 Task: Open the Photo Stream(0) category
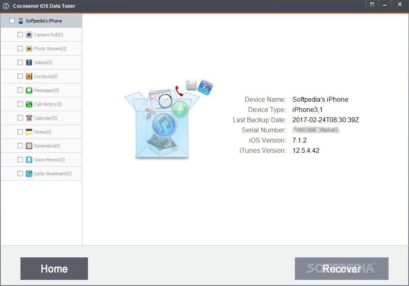point(50,49)
